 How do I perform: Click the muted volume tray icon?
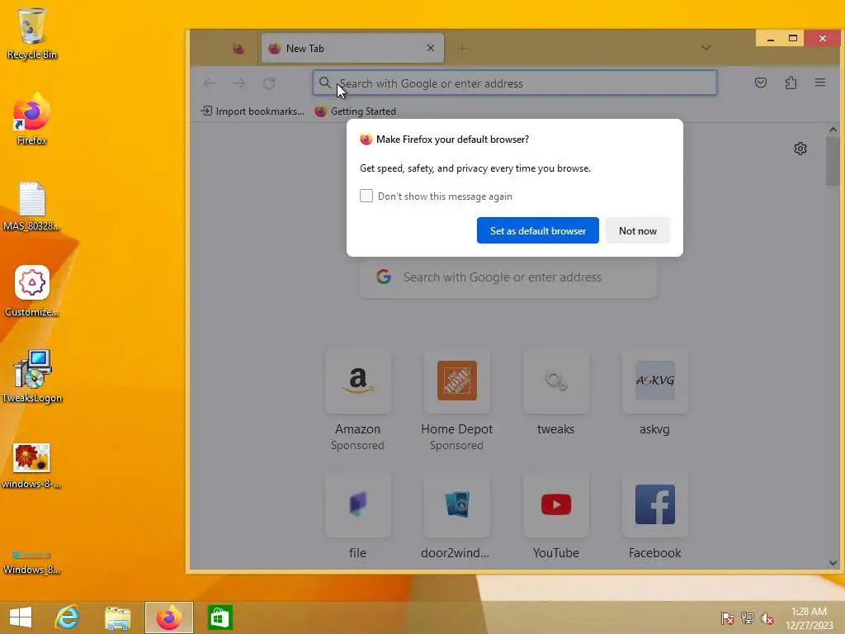(x=767, y=618)
